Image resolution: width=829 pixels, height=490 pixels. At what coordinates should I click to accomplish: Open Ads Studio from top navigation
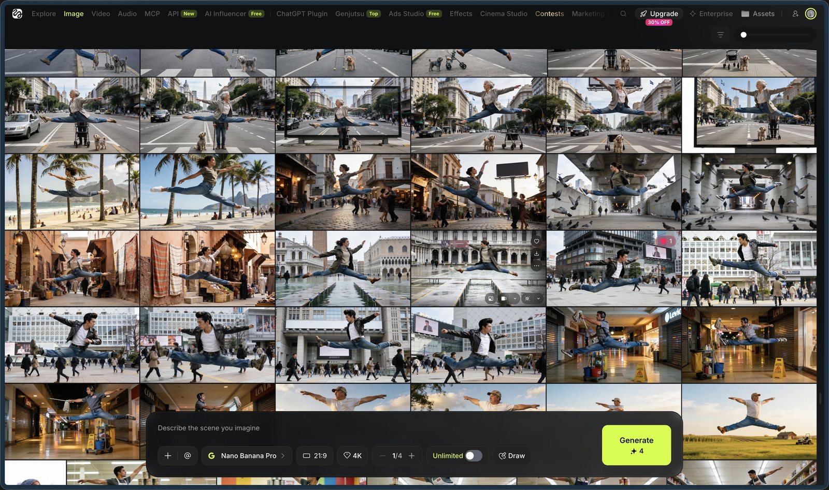[x=415, y=14]
